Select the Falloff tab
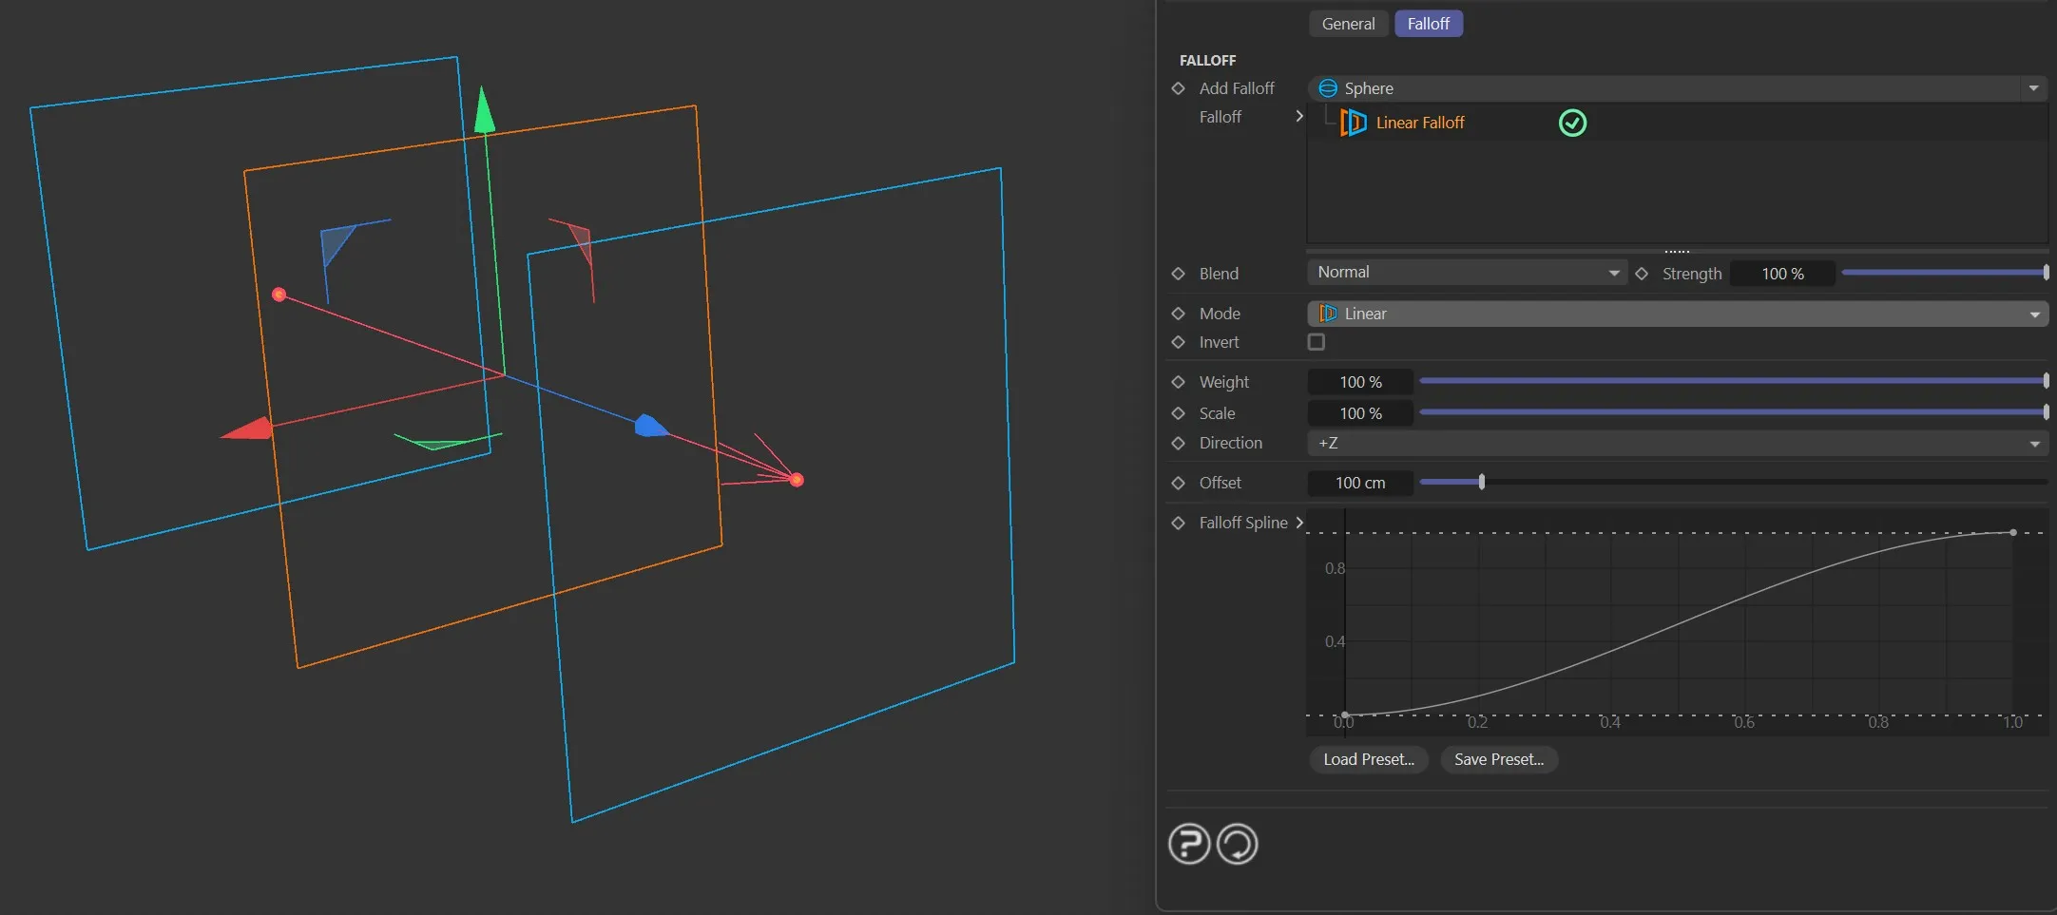The width and height of the screenshot is (2057, 915). click(1428, 24)
